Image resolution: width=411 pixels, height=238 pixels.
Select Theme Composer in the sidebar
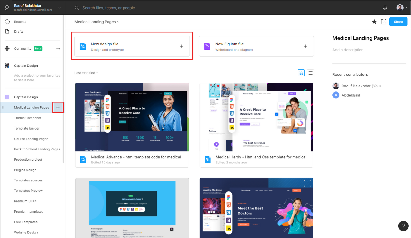pos(27,118)
